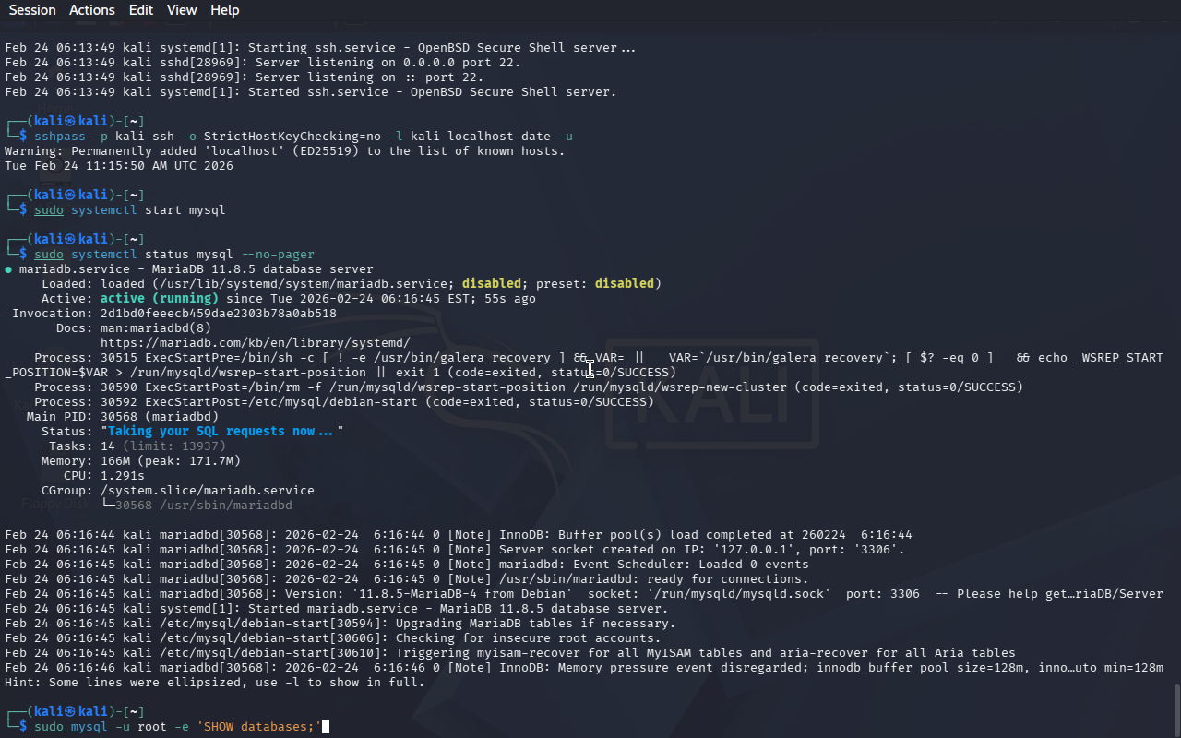The height and width of the screenshot is (738, 1181).
Task: Open the View menu
Action: pos(182,10)
